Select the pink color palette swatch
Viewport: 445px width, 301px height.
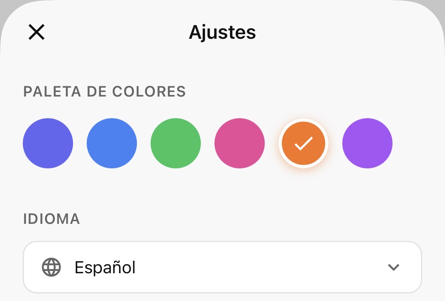point(240,143)
